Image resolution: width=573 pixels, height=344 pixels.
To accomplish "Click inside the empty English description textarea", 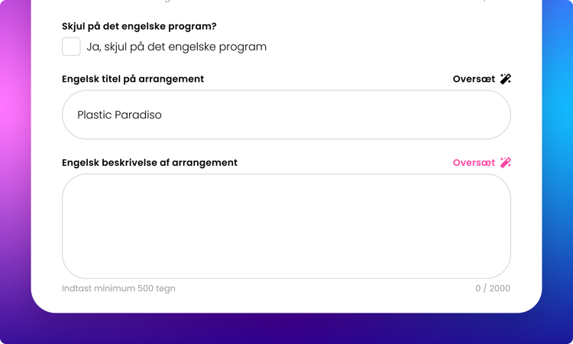I will (x=286, y=226).
